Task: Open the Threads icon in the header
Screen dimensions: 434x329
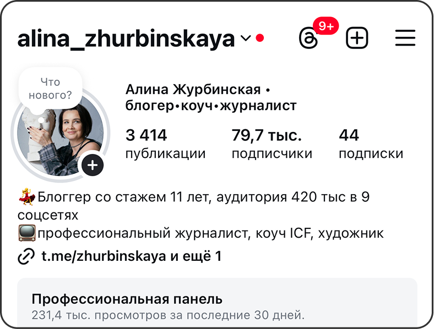Action: point(308,38)
